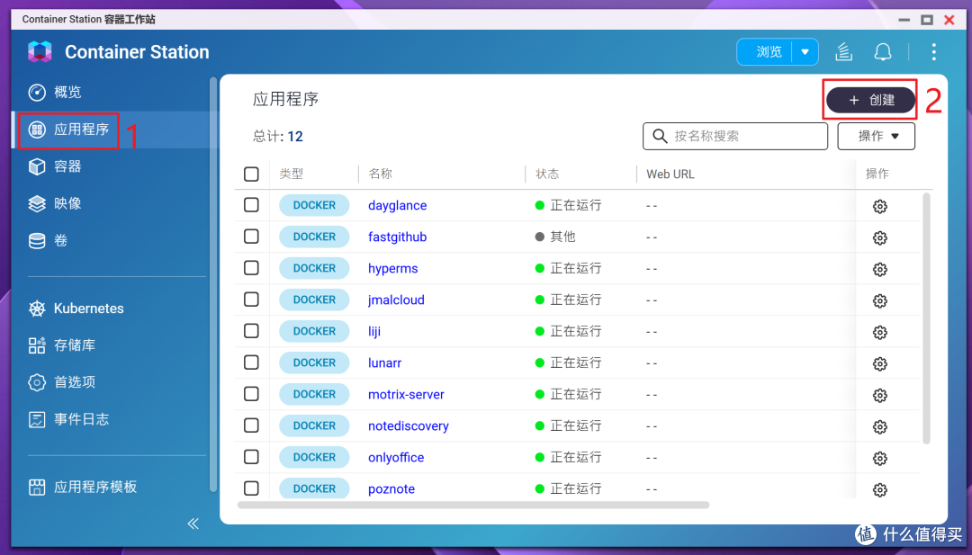Open the settings gear for jmalcloud

[x=879, y=301]
